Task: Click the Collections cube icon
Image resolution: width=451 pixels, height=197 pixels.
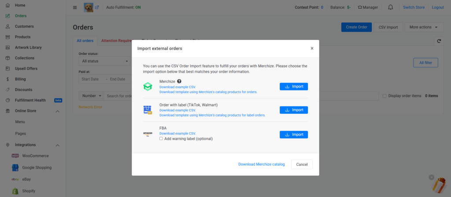Action: (x=8, y=58)
